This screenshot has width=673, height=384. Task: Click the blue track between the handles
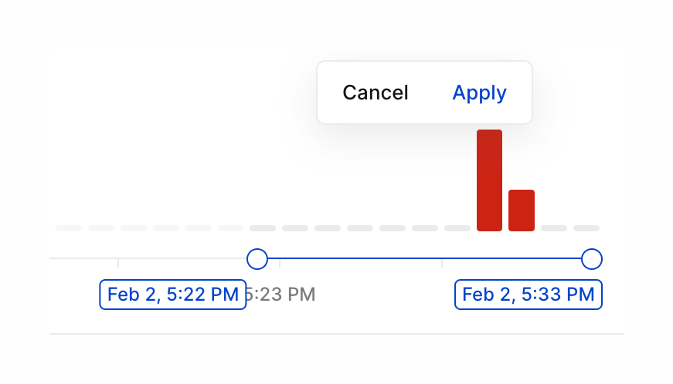tap(425, 259)
